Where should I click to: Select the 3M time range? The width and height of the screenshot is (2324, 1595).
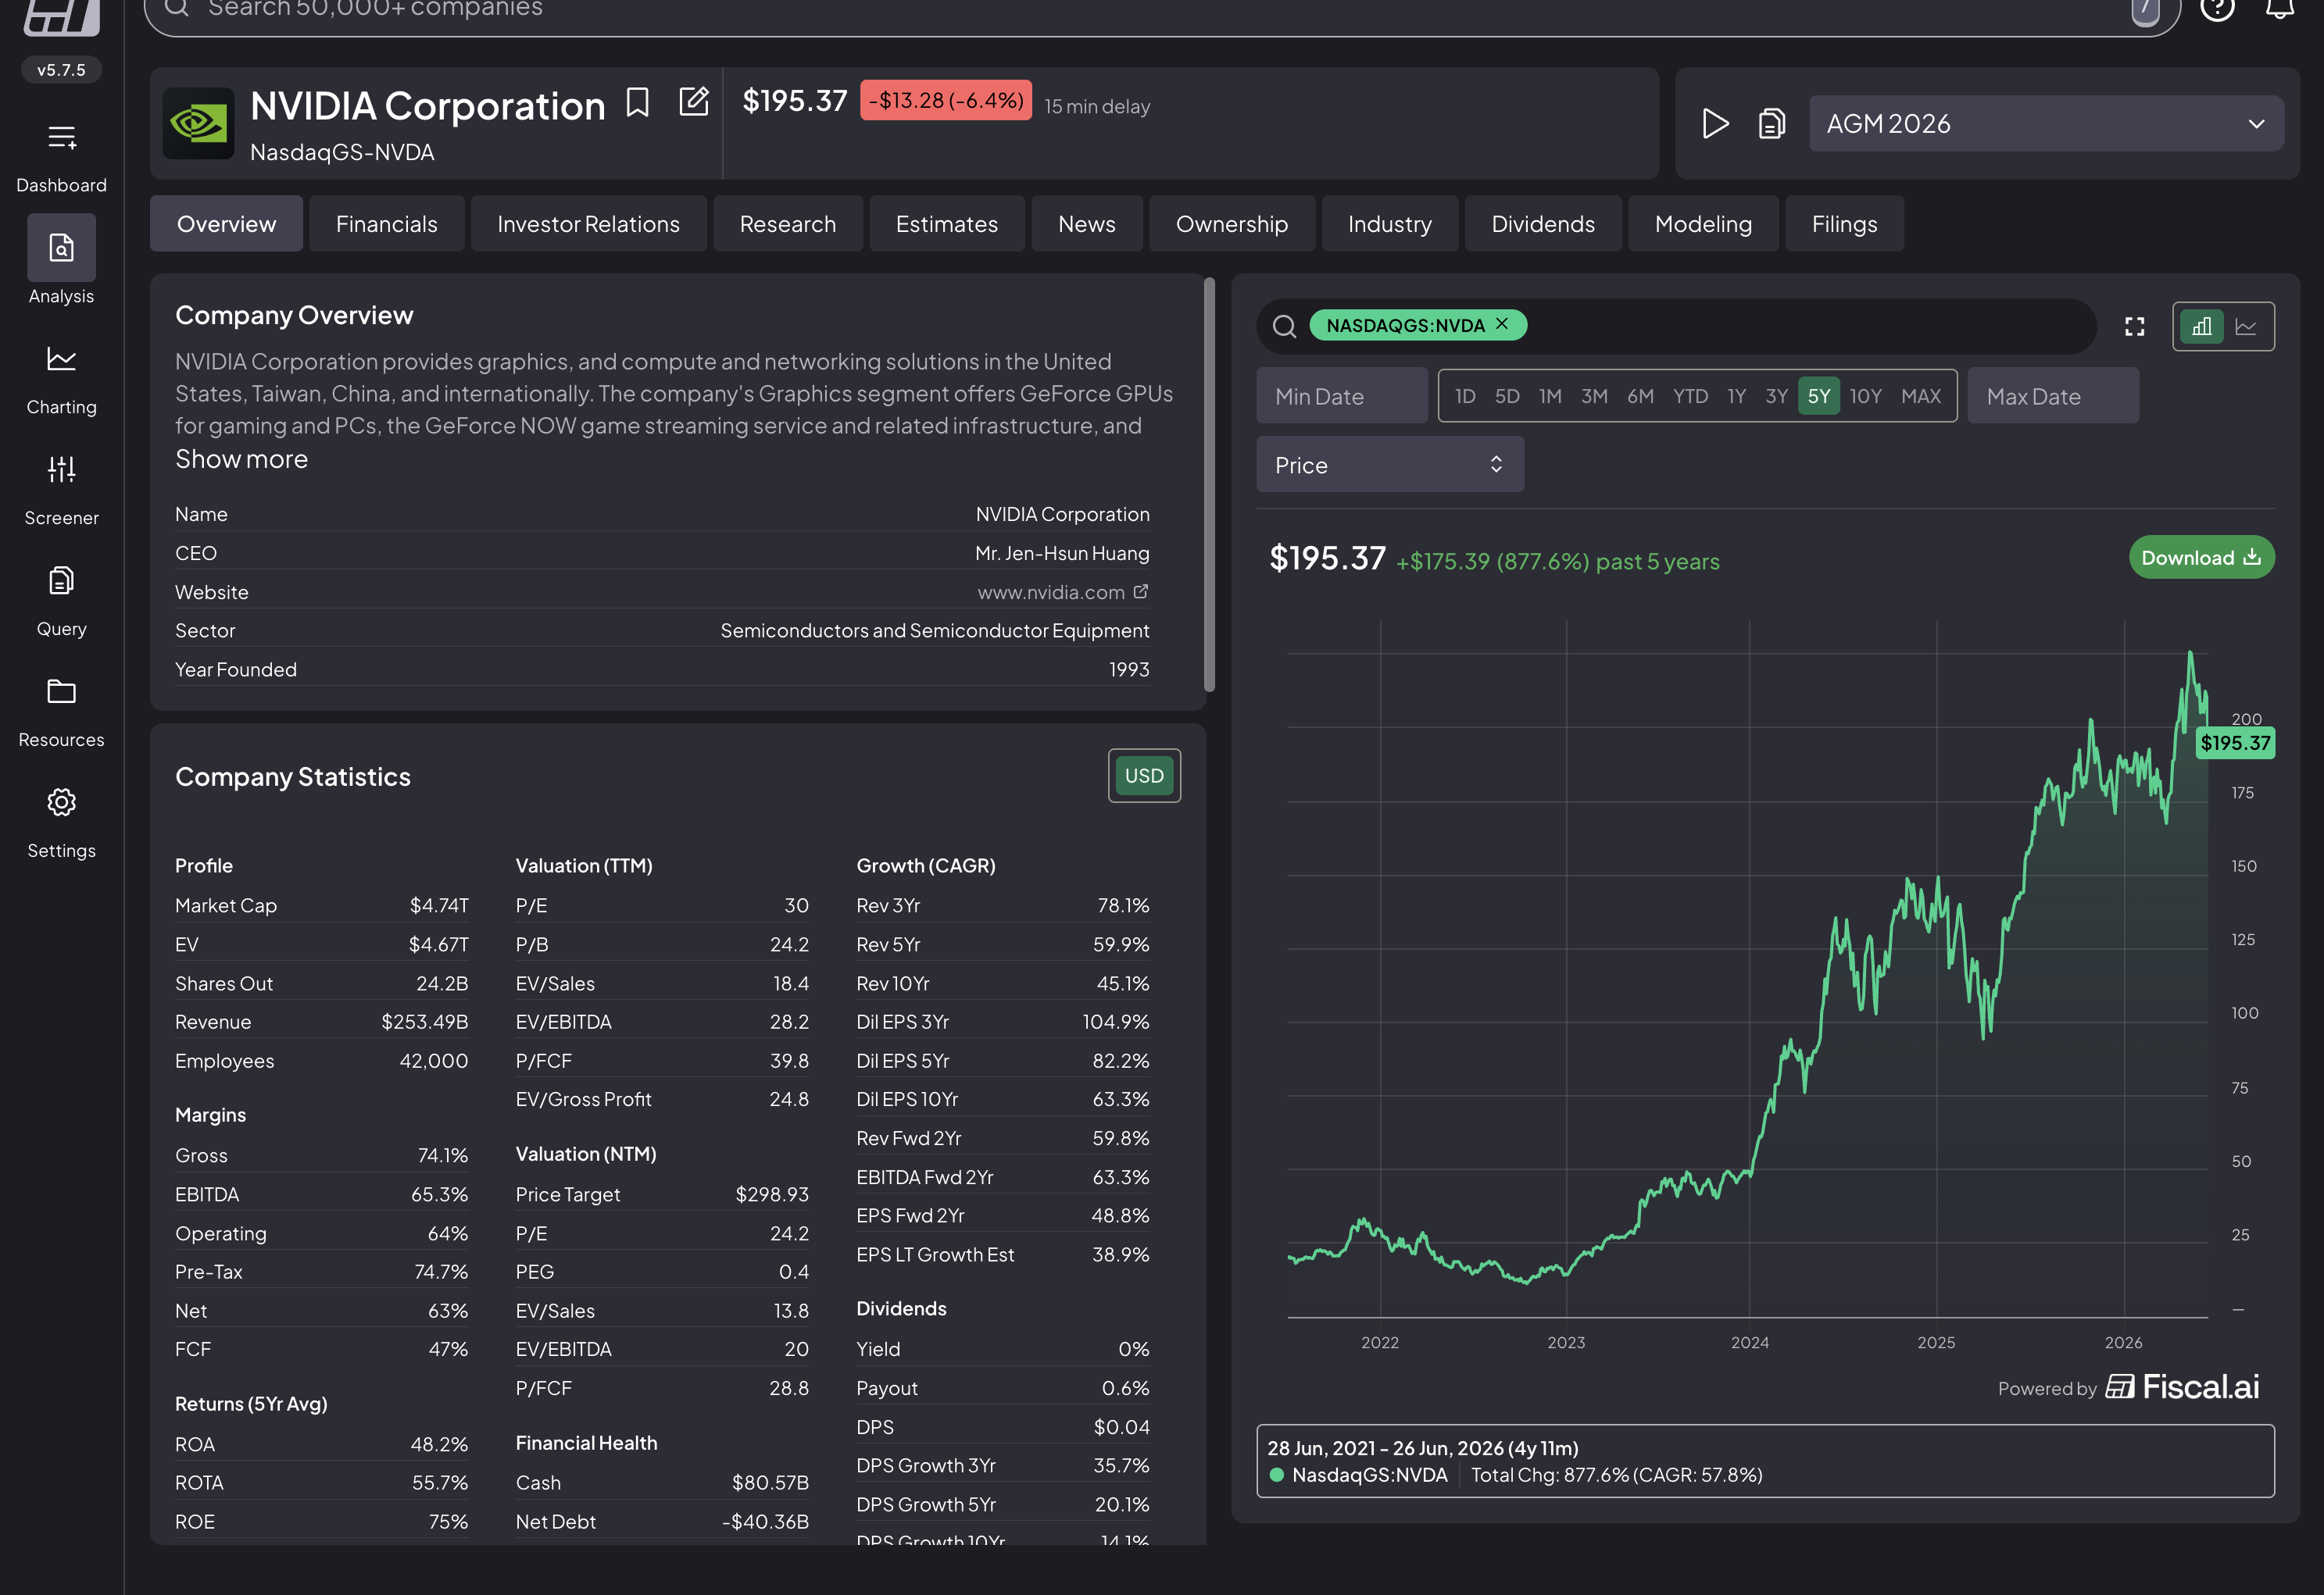(1594, 396)
